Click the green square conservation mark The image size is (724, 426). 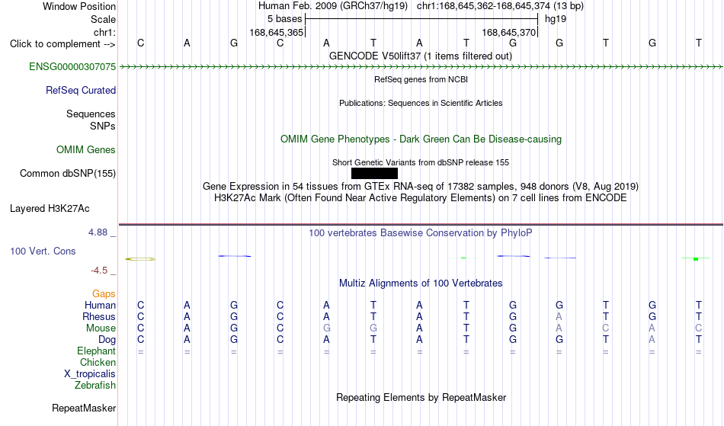[x=696, y=259]
